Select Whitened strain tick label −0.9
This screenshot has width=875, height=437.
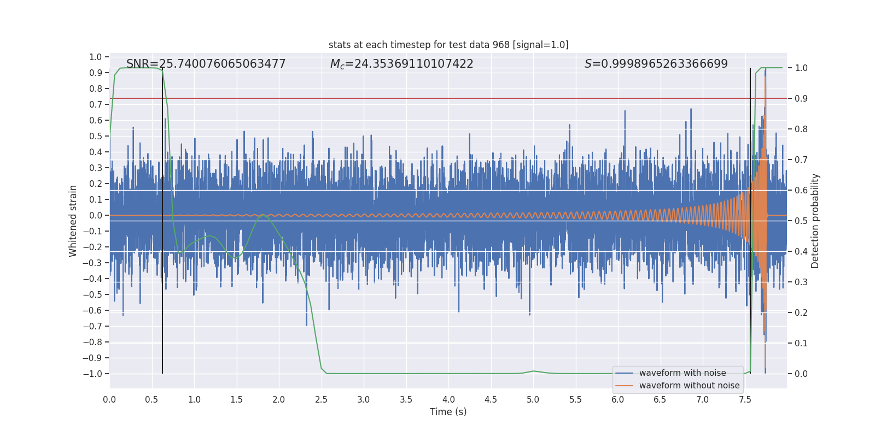[92, 358]
